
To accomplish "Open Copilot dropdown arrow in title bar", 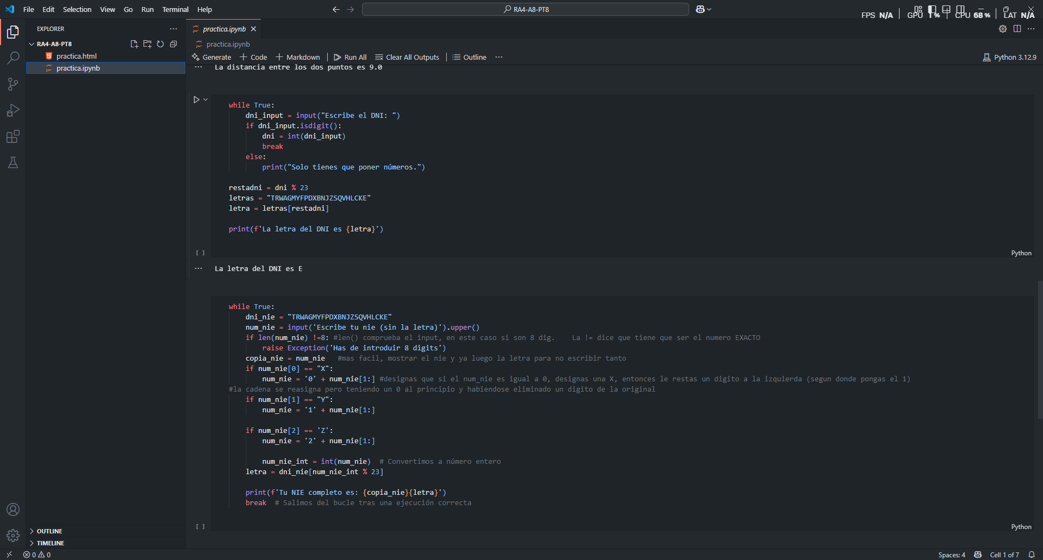I will 709,9.
